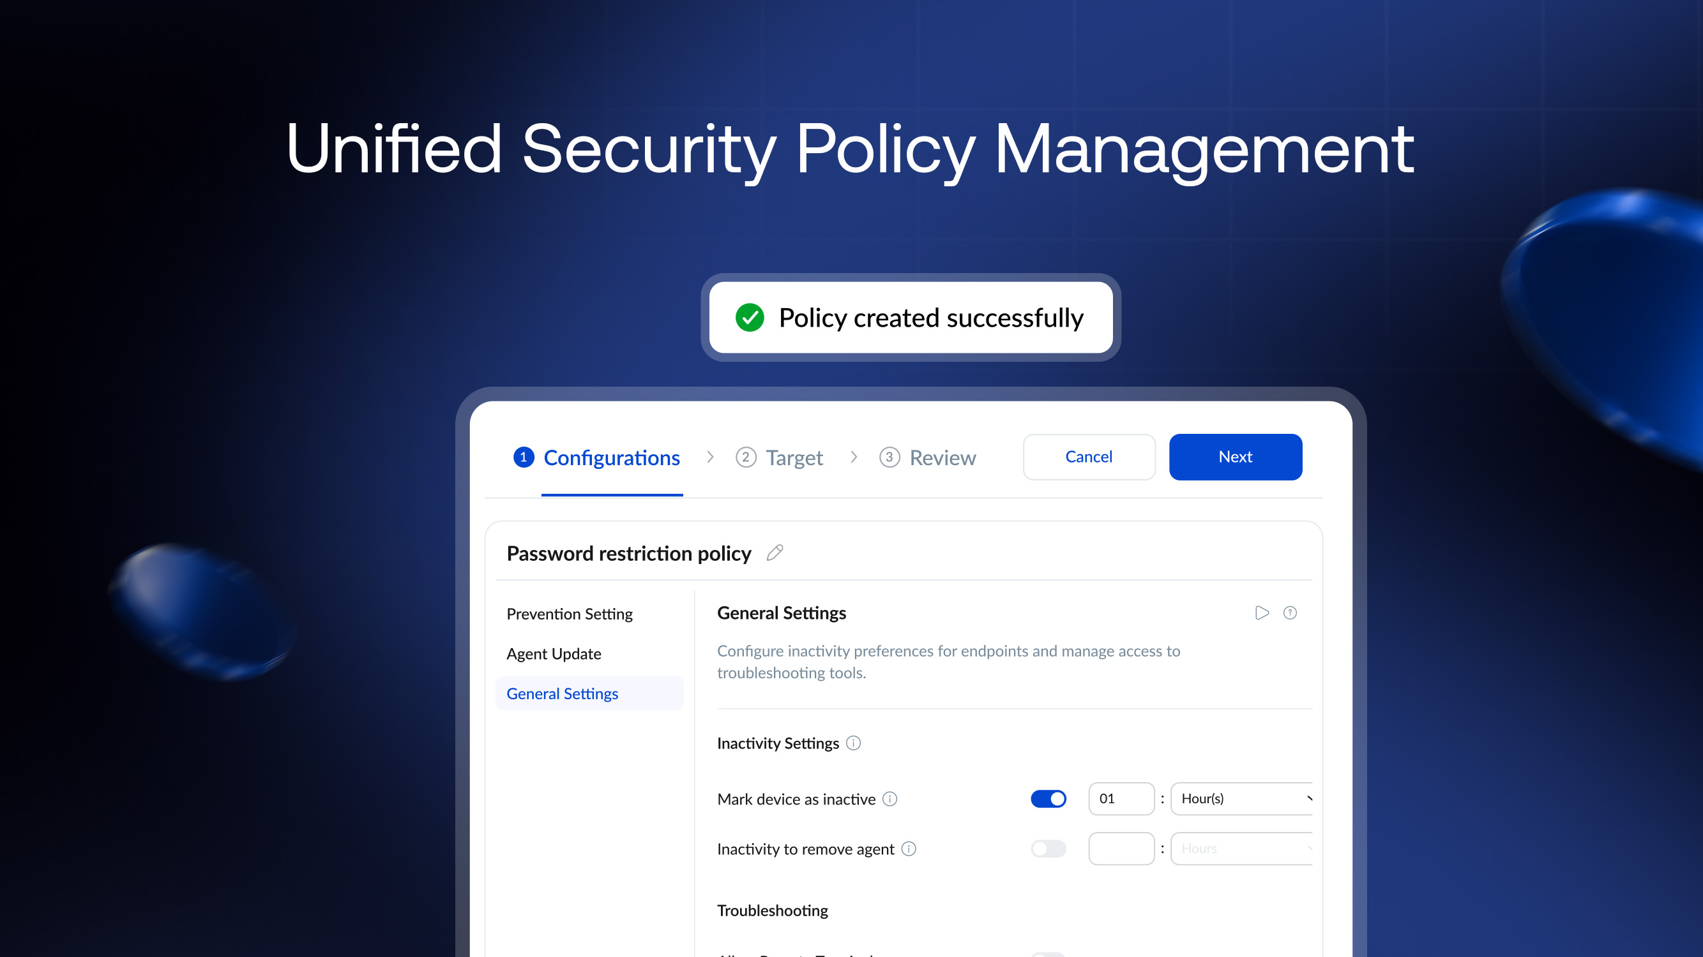Select Agent Update in sidebar
This screenshot has width=1703, height=957.
click(554, 654)
